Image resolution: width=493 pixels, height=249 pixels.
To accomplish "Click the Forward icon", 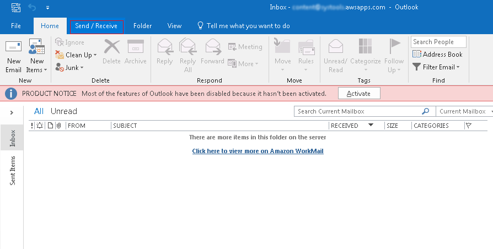I will coord(212,46).
